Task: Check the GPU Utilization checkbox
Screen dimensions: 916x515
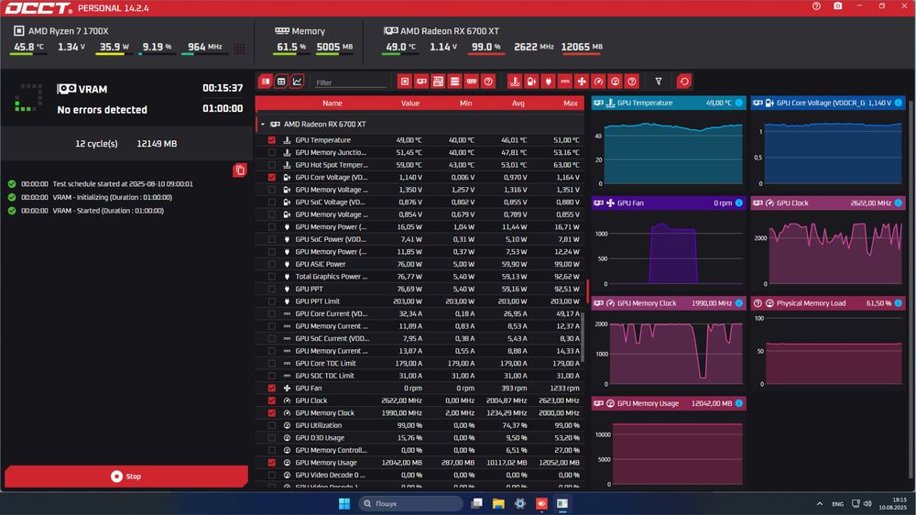Action: point(272,425)
